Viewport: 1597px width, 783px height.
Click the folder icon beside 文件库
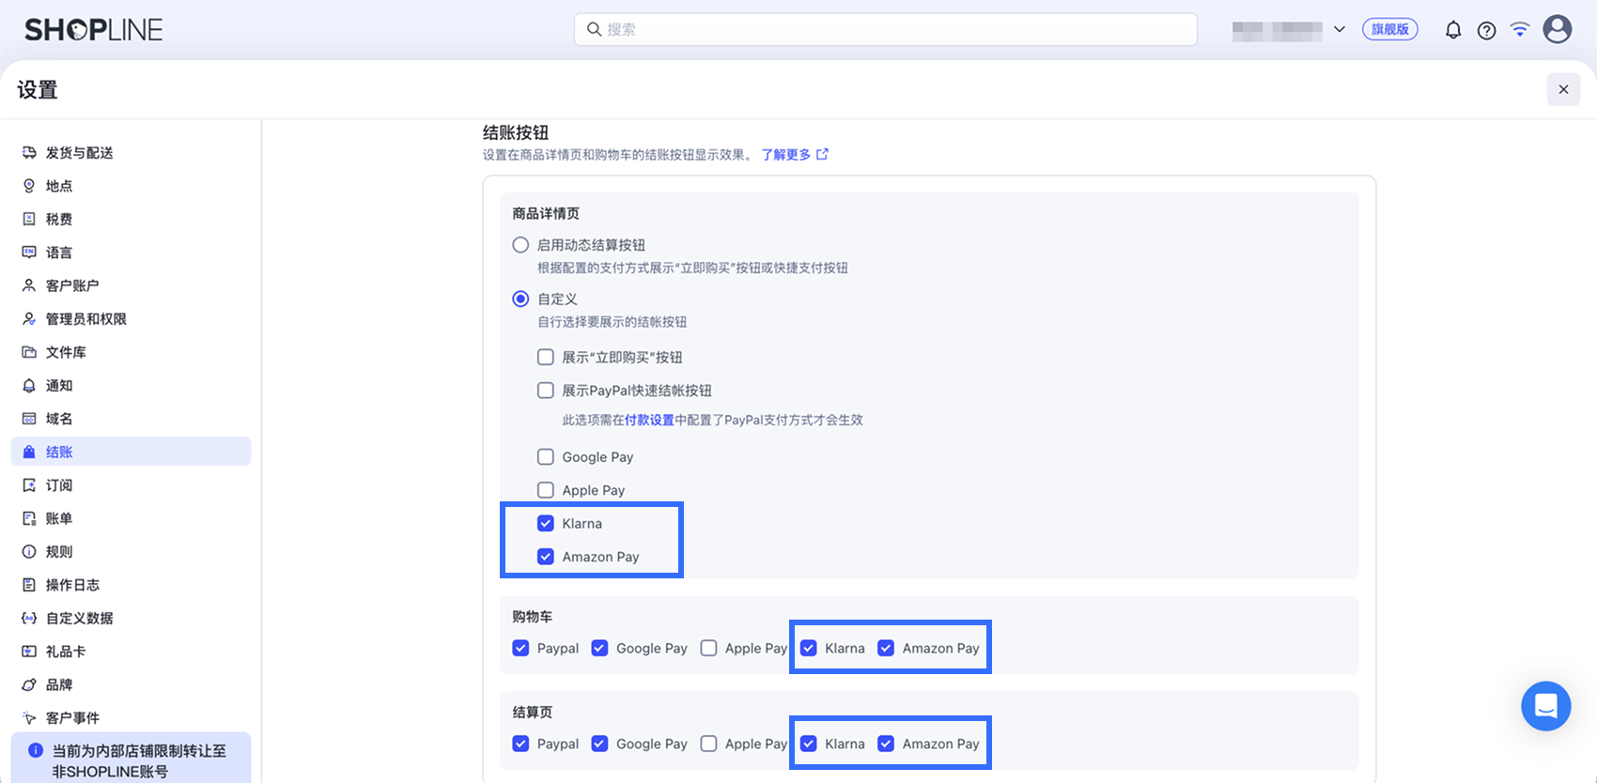(x=29, y=352)
